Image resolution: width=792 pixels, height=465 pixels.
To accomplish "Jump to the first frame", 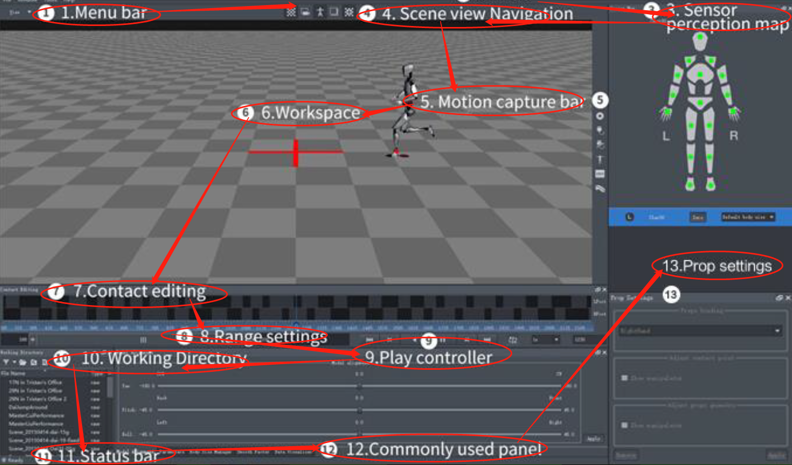I will pyautogui.click(x=369, y=340).
